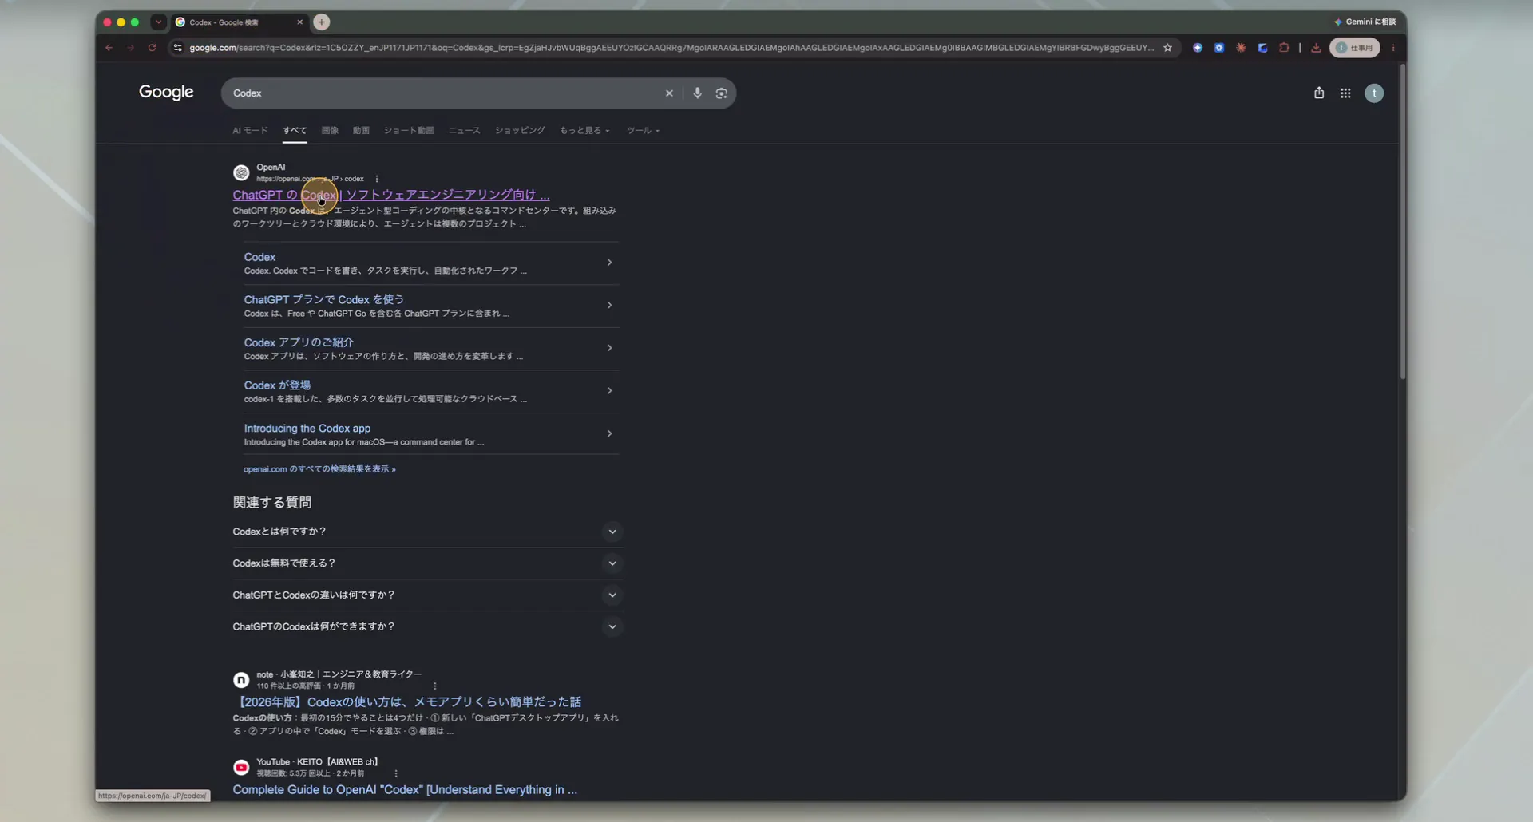This screenshot has width=1533, height=822.
Task: Open Chrome three-dot menu
Action: pos(1393,48)
